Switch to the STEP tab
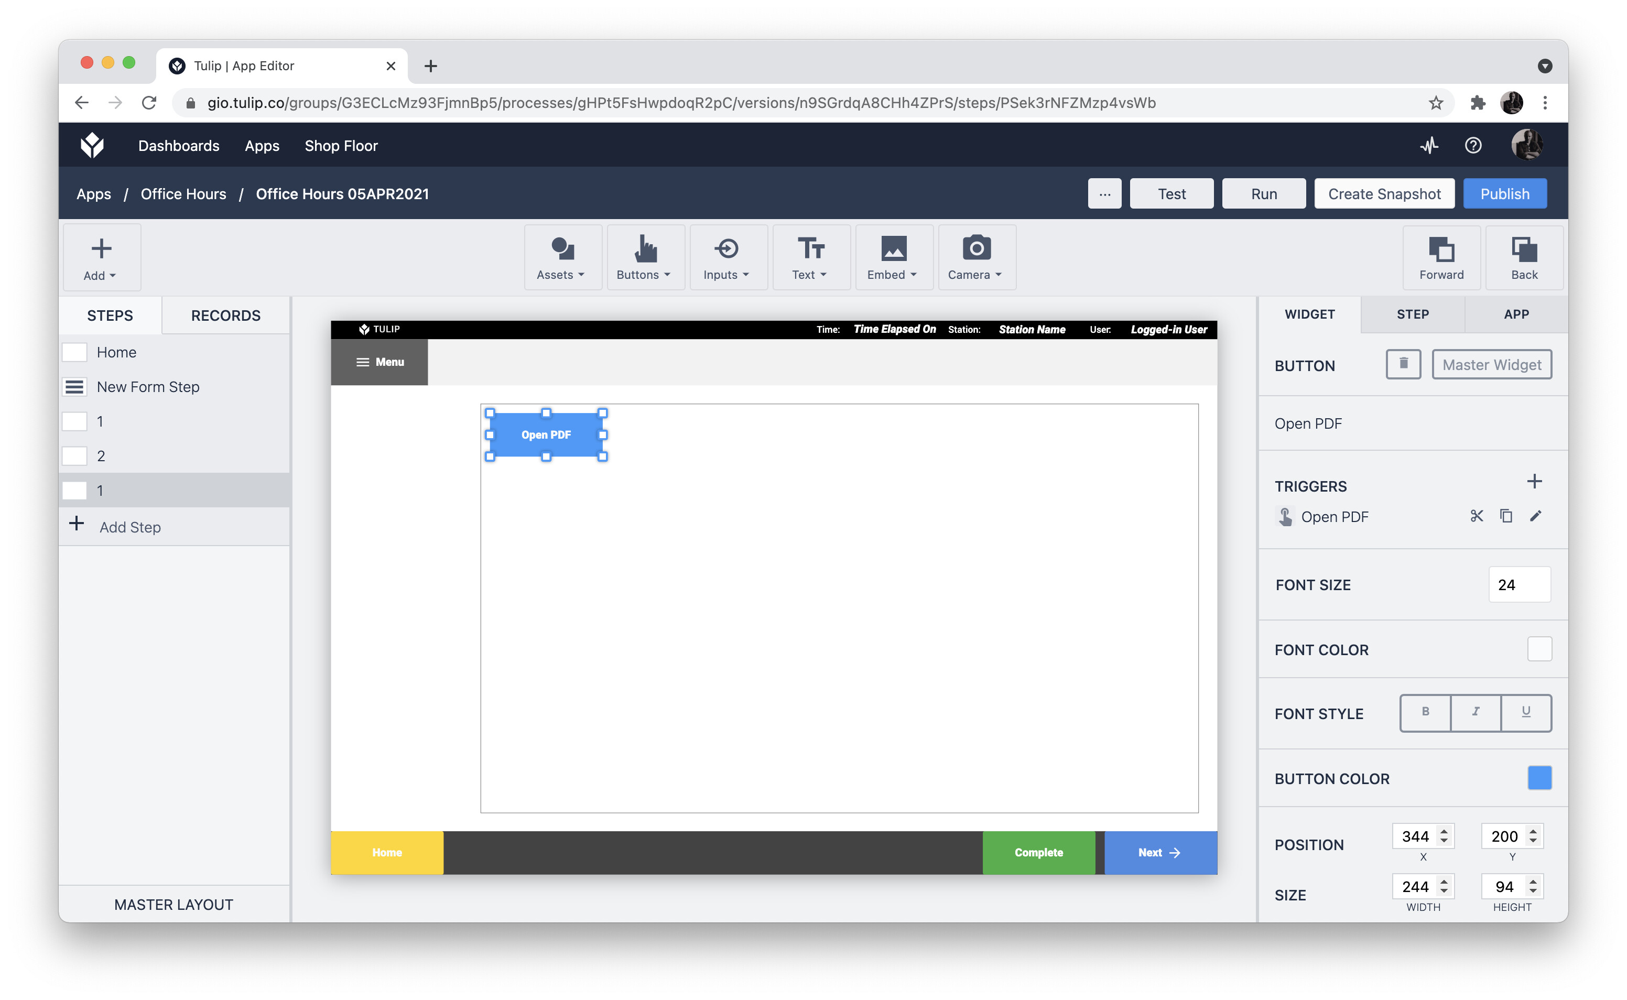The width and height of the screenshot is (1627, 1000). tap(1413, 314)
